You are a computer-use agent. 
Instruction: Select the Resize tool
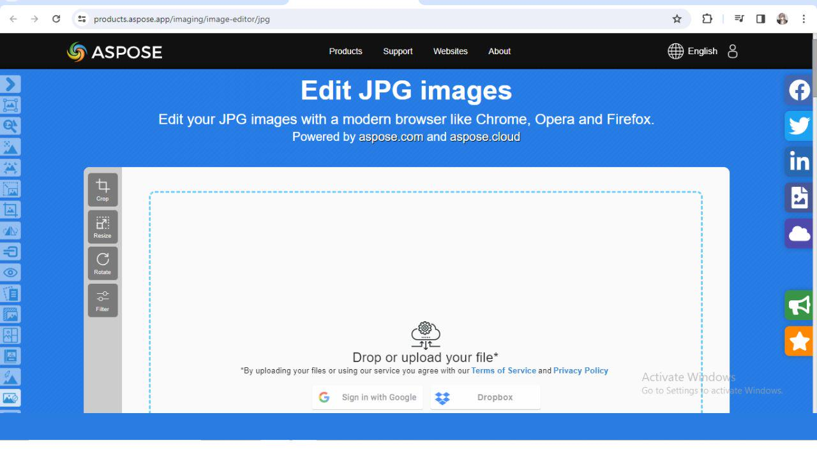(x=103, y=227)
